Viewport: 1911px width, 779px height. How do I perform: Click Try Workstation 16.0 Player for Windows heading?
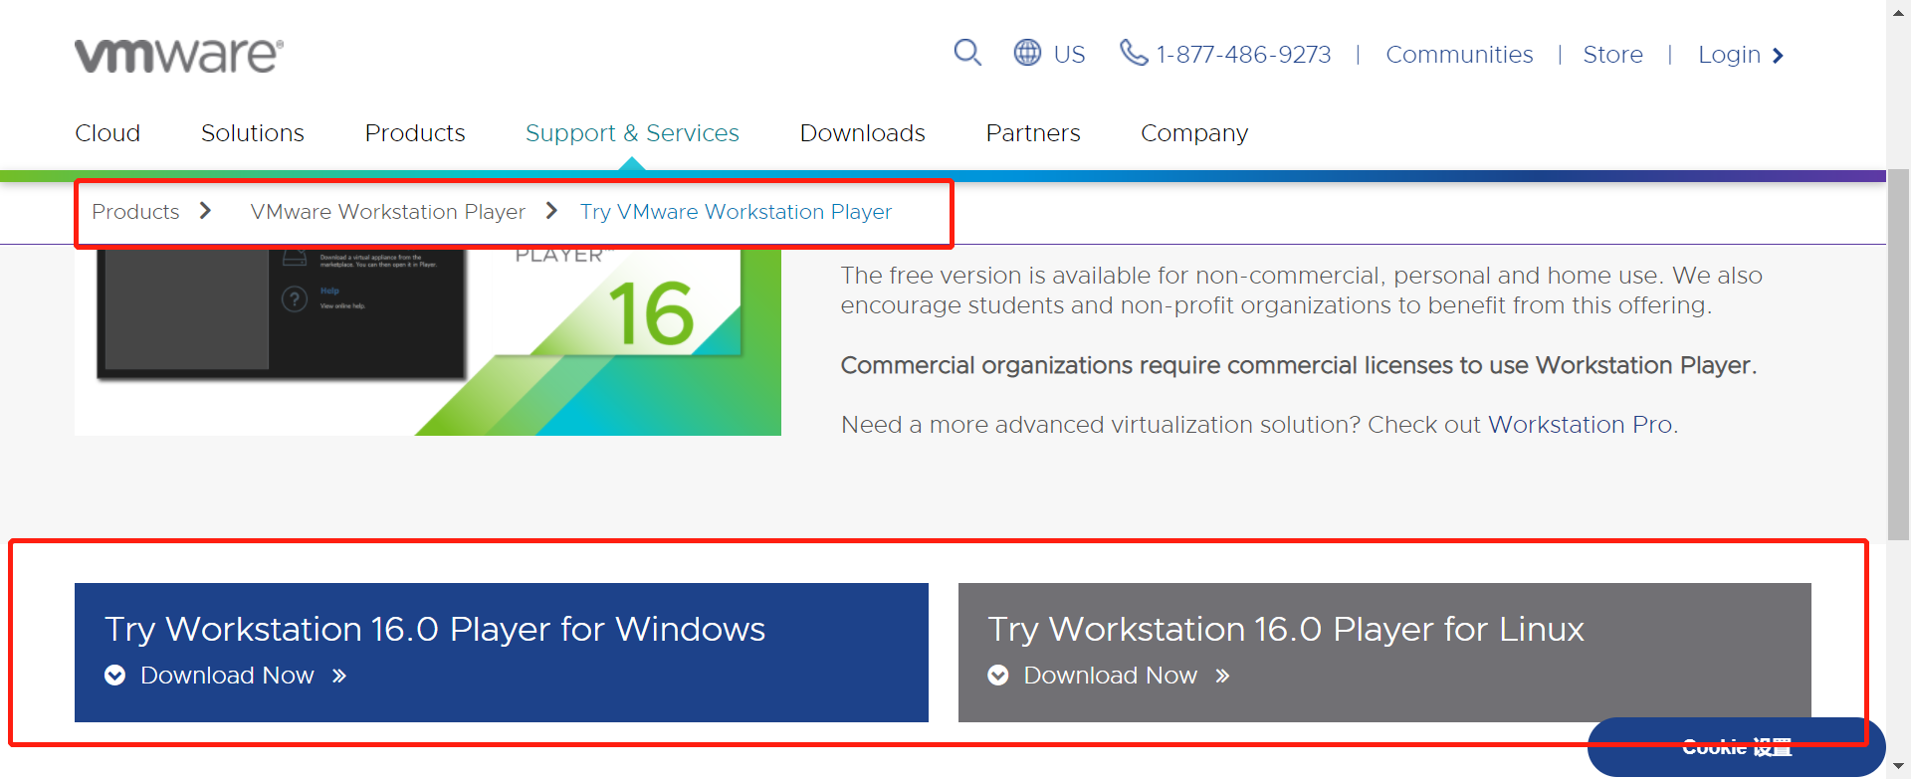[x=435, y=630]
